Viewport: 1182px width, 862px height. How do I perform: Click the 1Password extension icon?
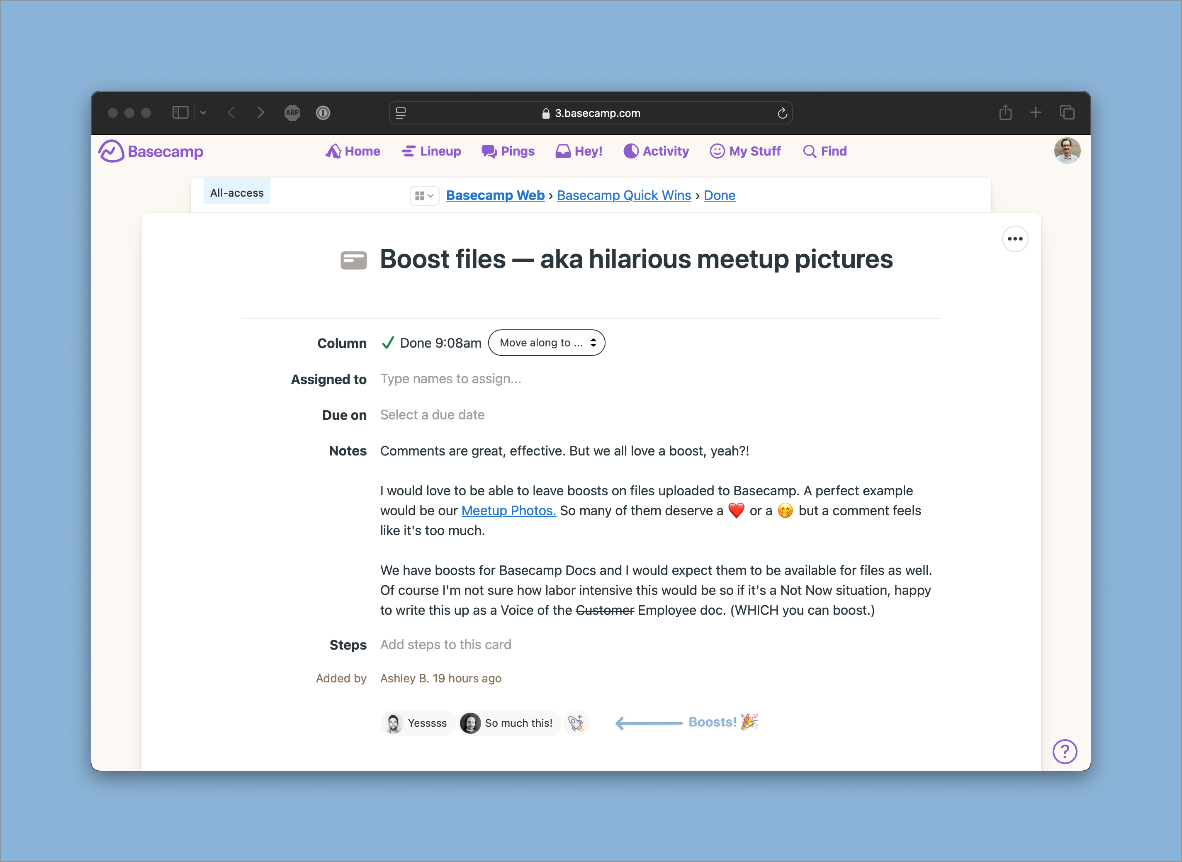(323, 113)
